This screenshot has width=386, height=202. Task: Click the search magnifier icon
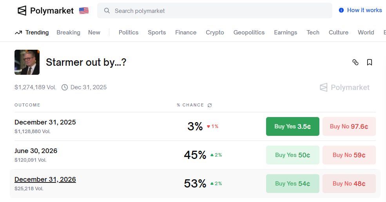click(107, 11)
